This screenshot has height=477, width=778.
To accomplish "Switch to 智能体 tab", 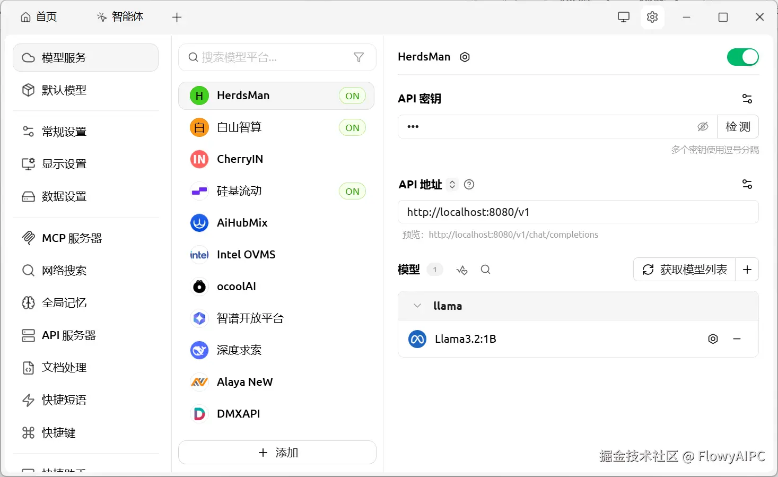I will coord(120,17).
